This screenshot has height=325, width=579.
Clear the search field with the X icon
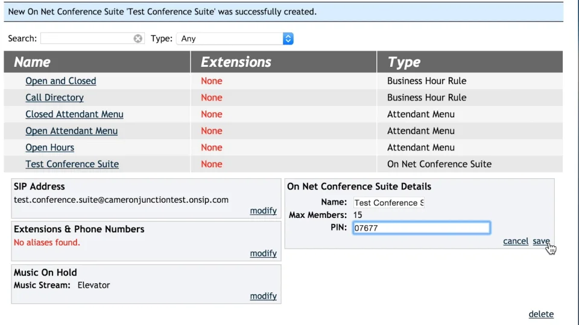(138, 39)
